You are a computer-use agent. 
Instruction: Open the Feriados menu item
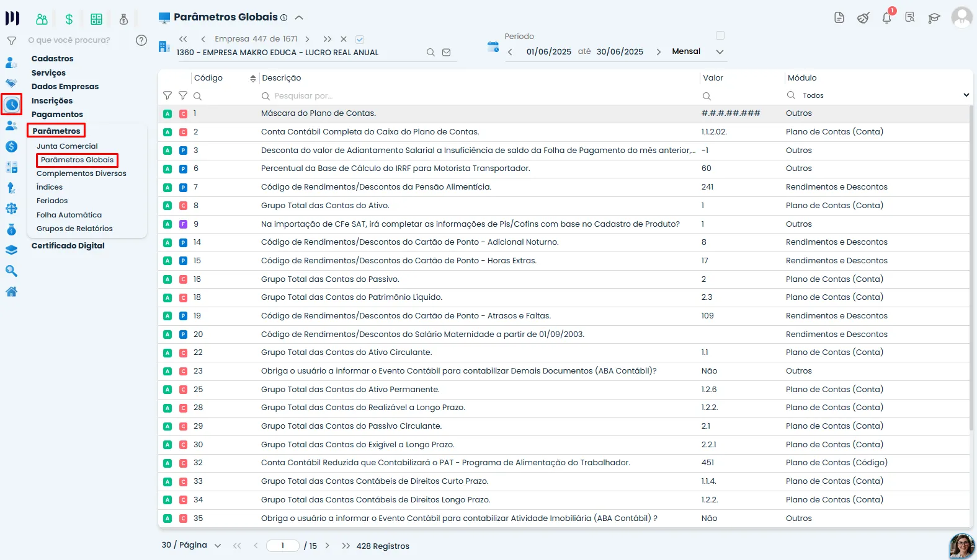point(52,201)
